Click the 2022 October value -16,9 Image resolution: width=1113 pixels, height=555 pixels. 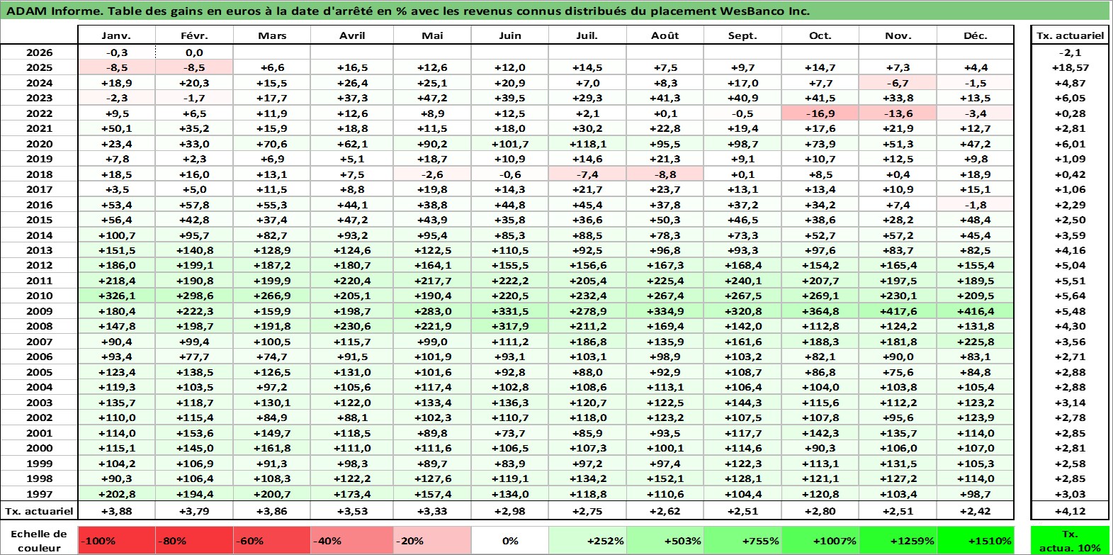tap(820, 113)
